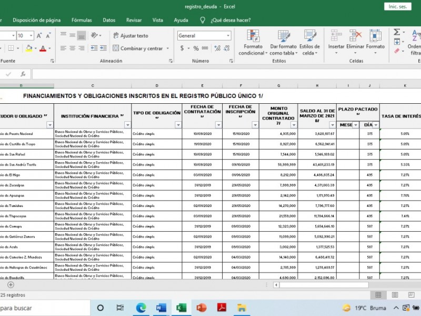421x316 pixels.
Task: Open the Alineación dialog launcher
Action: (171, 61)
